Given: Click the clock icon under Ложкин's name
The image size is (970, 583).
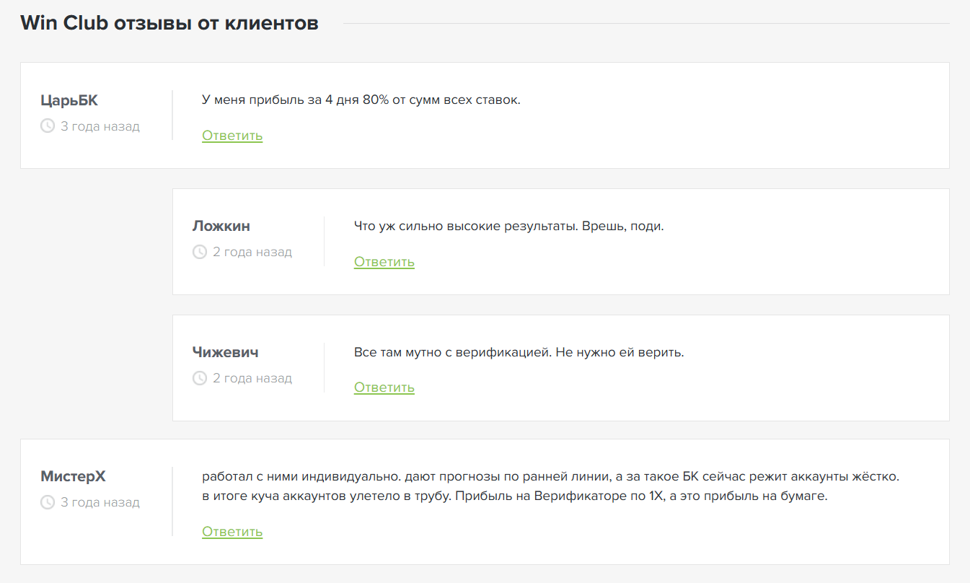Looking at the screenshot, I should pos(200,252).
